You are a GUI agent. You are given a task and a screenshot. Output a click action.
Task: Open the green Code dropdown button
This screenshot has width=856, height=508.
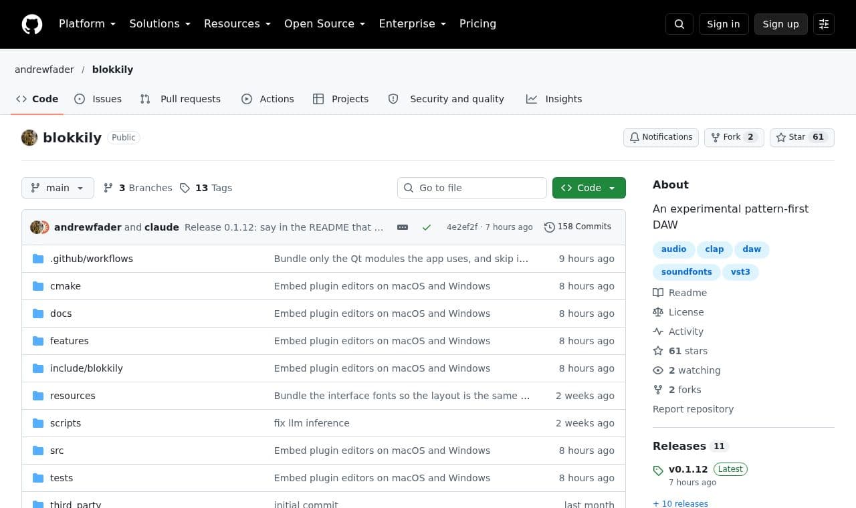589,188
